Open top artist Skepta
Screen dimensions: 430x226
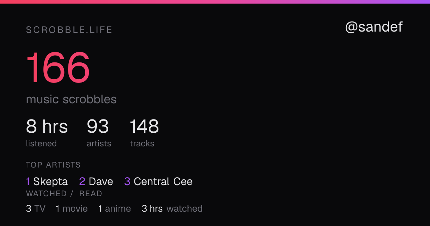tap(51, 182)
